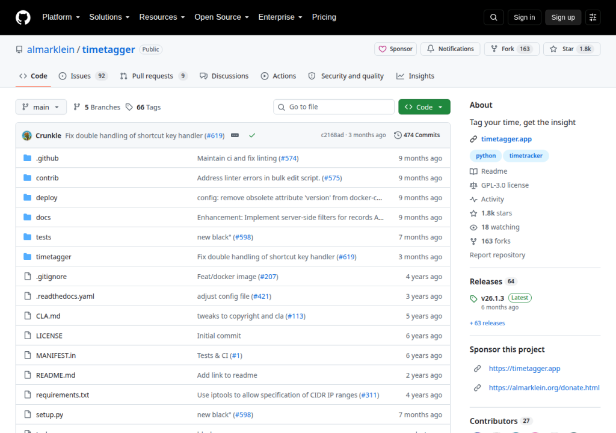Open the + 63 releases link
The image size is (616, 433).
(487, 323)
